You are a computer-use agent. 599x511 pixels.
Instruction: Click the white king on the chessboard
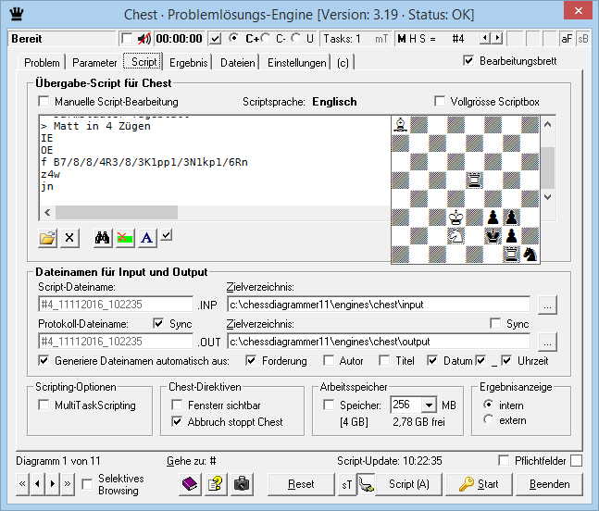tap(455, 218)
